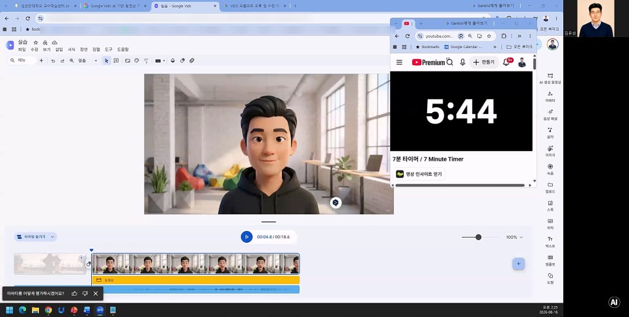Open 모든 북마크 folder in YouTube window
The image size is (629, 317).
pyautogui.click(x=520, y=47)
